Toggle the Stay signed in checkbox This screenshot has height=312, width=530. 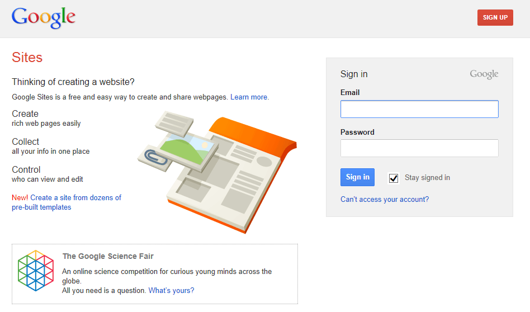coord(394,178)
